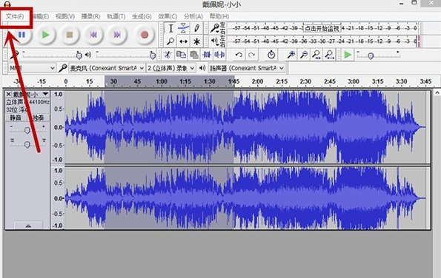Click the Zoom Out icon

tap(304, 55)
